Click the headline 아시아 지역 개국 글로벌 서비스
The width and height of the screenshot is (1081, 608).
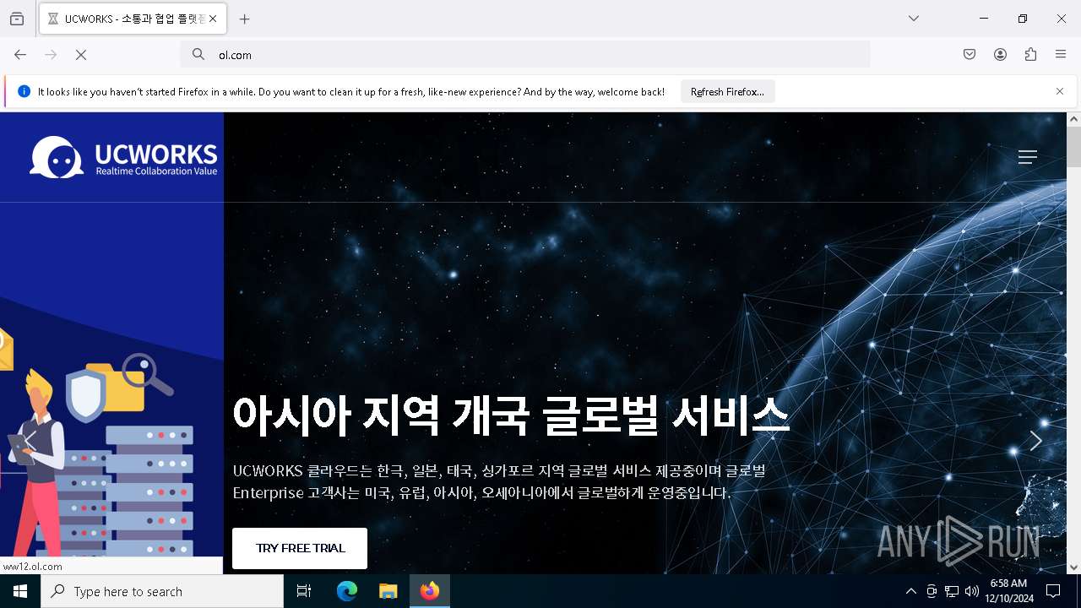coord(512,415)
